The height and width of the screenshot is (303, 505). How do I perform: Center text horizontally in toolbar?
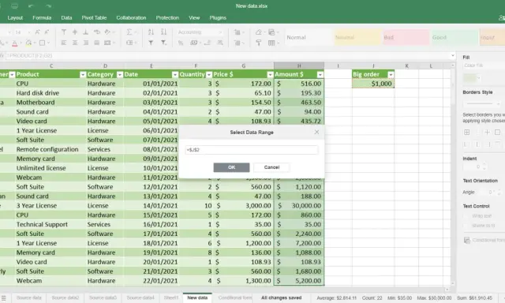(75, 43)
